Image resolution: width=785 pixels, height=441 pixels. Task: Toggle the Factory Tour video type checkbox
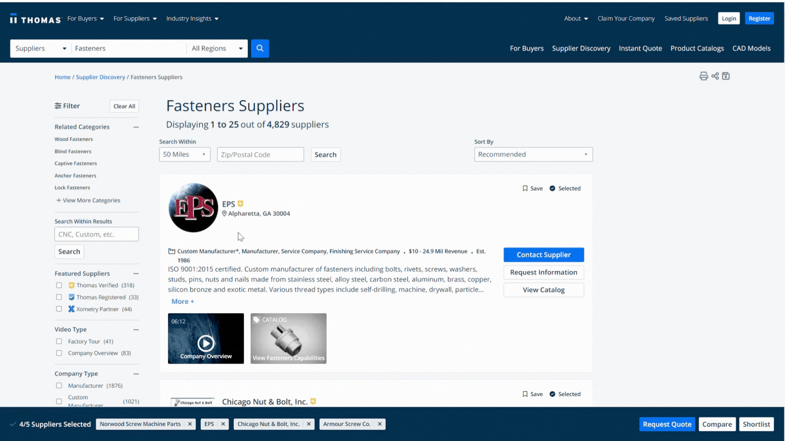(x=59, y=341)
